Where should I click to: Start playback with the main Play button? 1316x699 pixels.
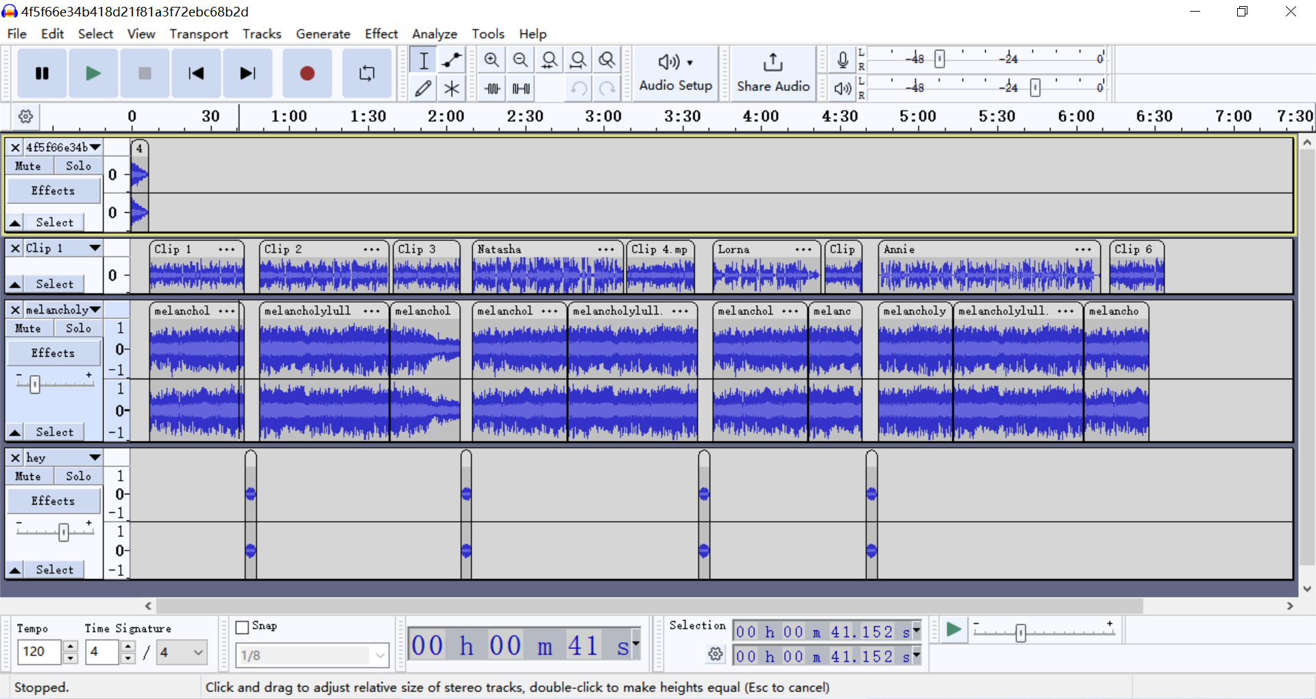pyautogui.click(x=93, y=73)
